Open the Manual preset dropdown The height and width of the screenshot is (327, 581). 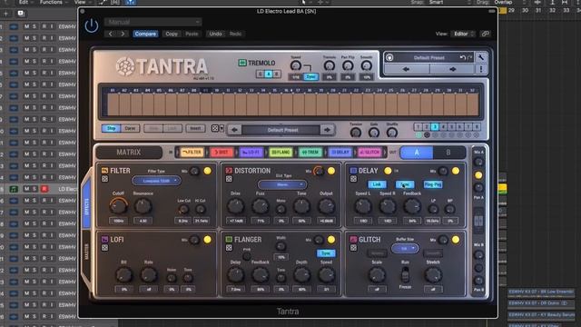pos(153,22)
